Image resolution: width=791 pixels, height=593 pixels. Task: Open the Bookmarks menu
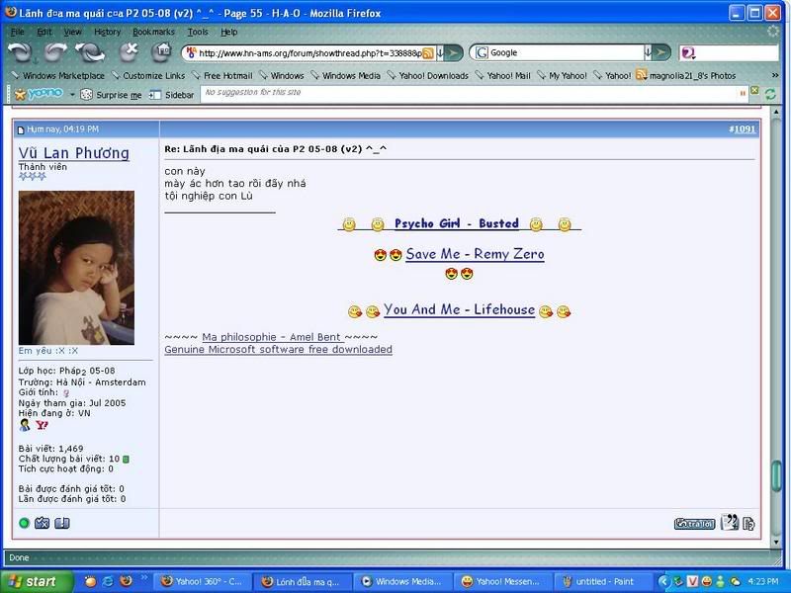click(153, 32)
